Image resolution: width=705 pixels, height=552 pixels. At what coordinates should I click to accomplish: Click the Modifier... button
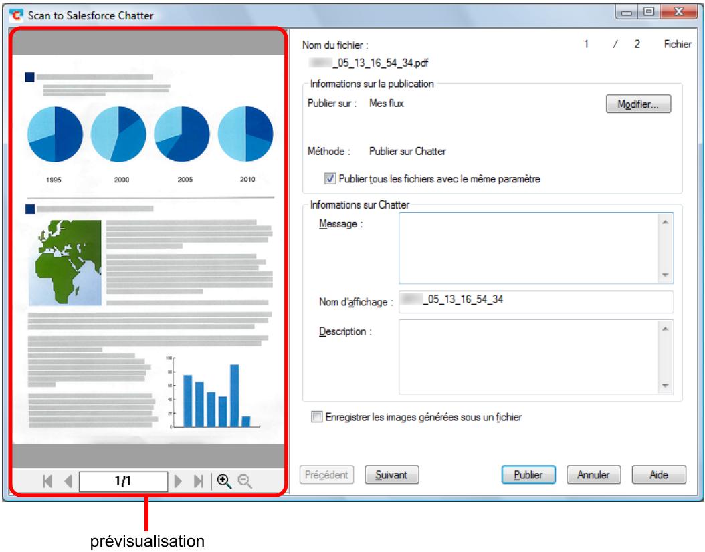[x=638, y=104]
